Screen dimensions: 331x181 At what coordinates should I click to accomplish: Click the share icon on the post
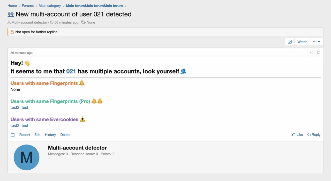coord(311,53)
